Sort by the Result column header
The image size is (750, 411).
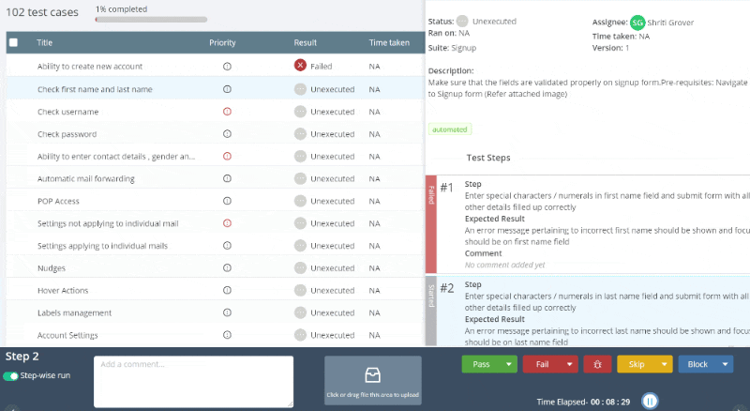[x=306, y=42]
